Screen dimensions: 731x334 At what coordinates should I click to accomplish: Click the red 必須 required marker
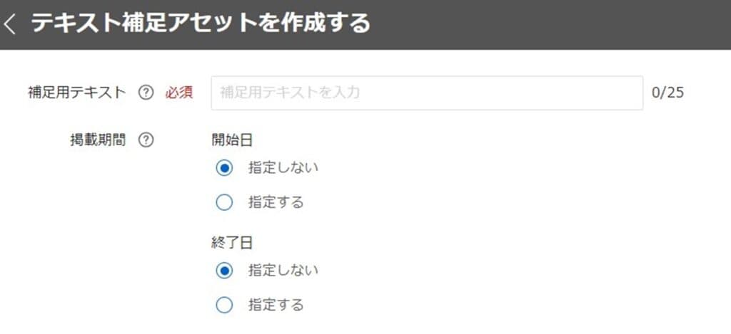pos(179,93)
